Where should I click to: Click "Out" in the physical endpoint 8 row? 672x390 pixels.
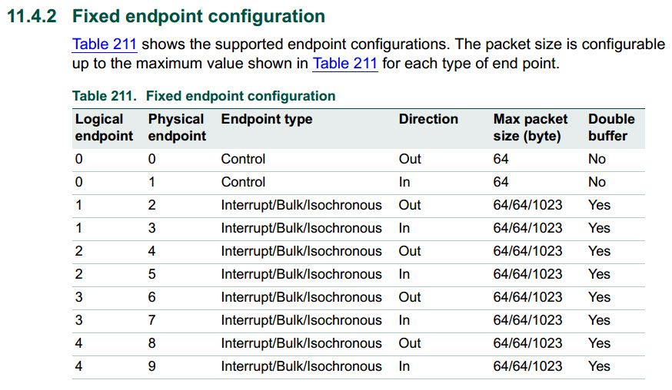410,343
